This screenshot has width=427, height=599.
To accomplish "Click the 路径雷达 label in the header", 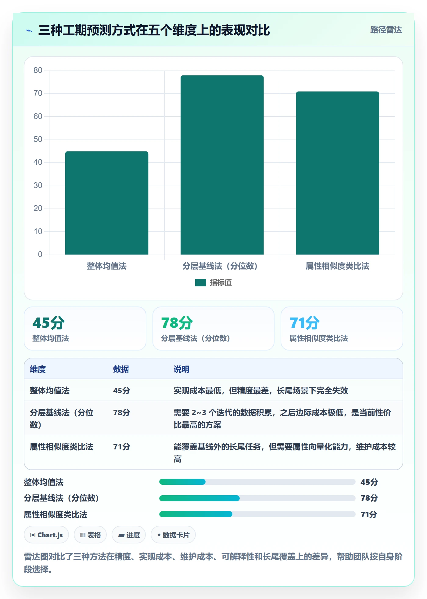I will pyautogui.click(x=386, y=30).
